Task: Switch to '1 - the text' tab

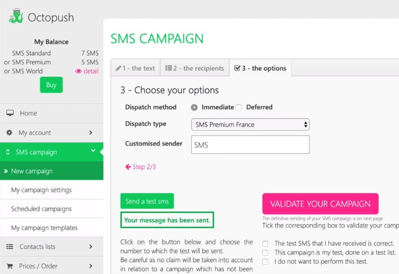Action: [x=135, y=68]
